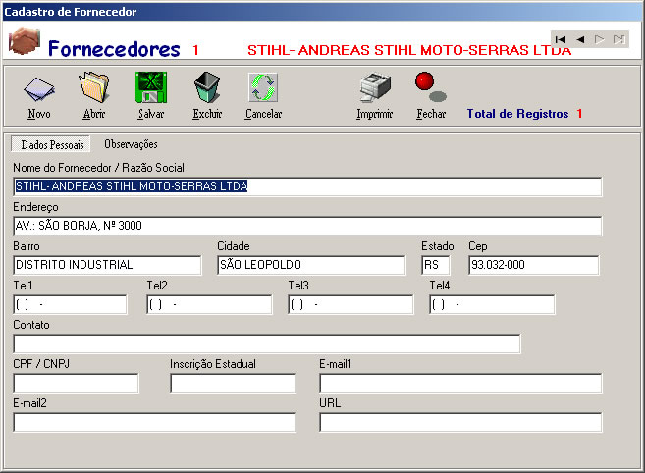Screen dimensions: 645x473
Task: Go to previous record navigation arrow
Action: tap(580, 39)
